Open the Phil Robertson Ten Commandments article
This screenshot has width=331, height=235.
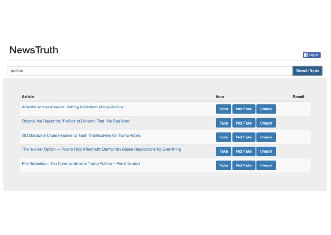[x=81, y=164]
